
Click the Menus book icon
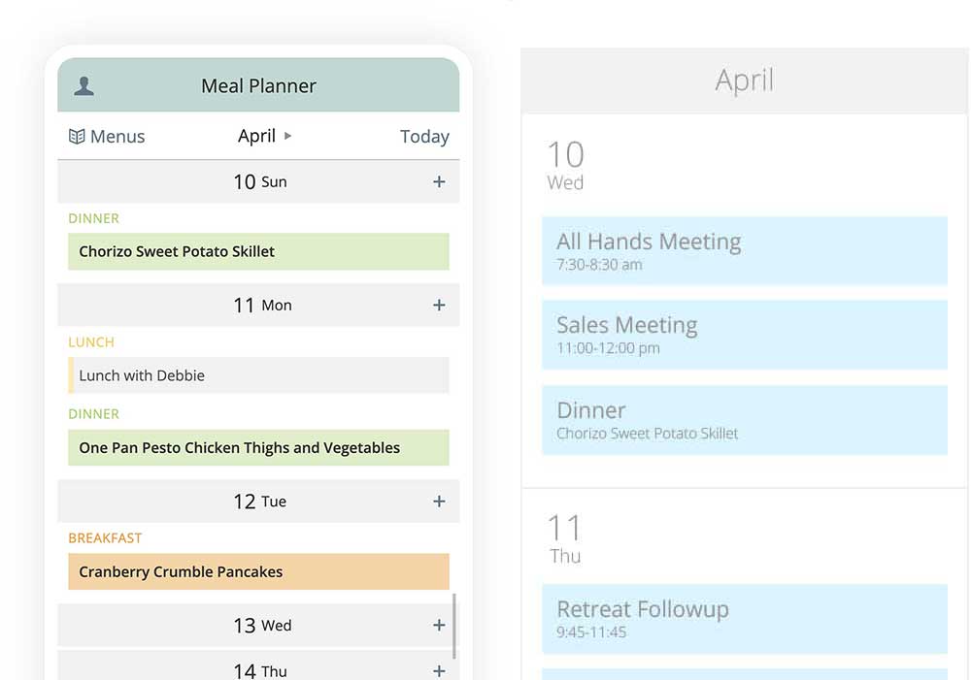(x=77, y=136)
